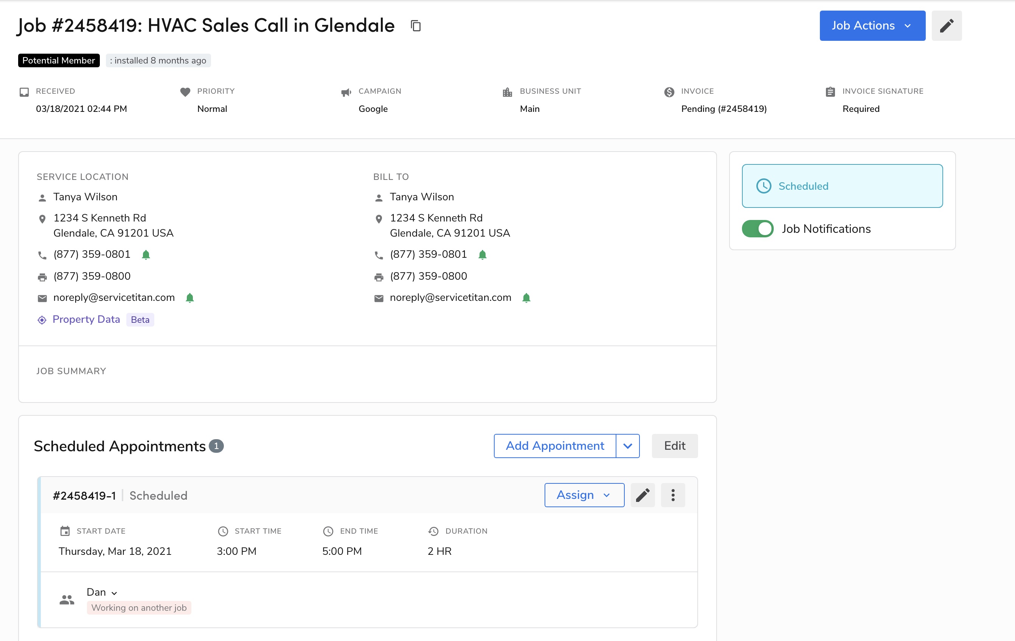The image size is (1015, 641).
Task: Expand the Dan technician dropdown
Action: (102, 592)
